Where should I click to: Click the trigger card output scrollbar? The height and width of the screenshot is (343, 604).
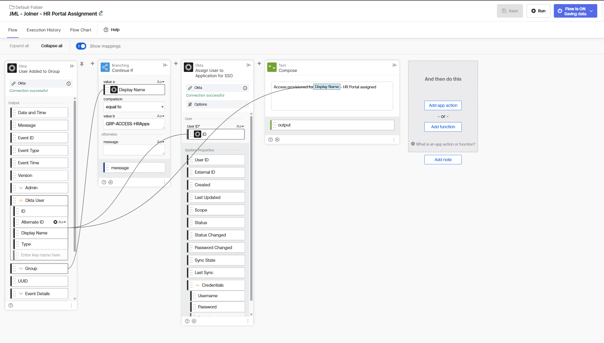tap(75, 176)
